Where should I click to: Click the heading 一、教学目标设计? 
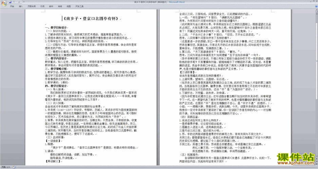tap(56, 28)
